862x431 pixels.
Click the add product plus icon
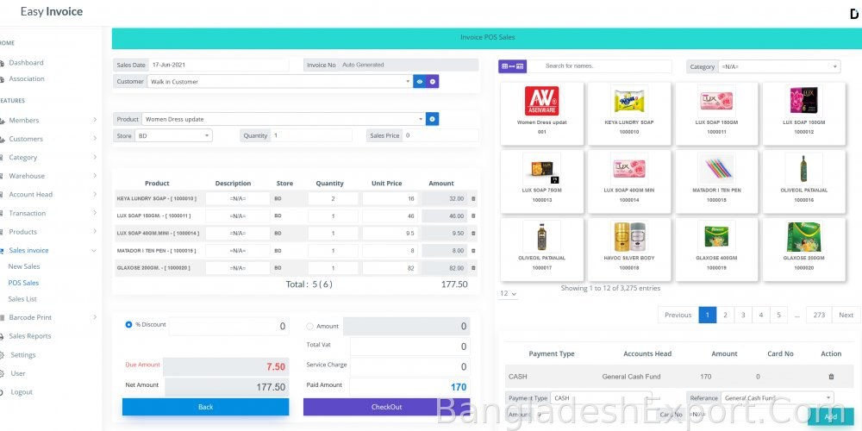432,119
